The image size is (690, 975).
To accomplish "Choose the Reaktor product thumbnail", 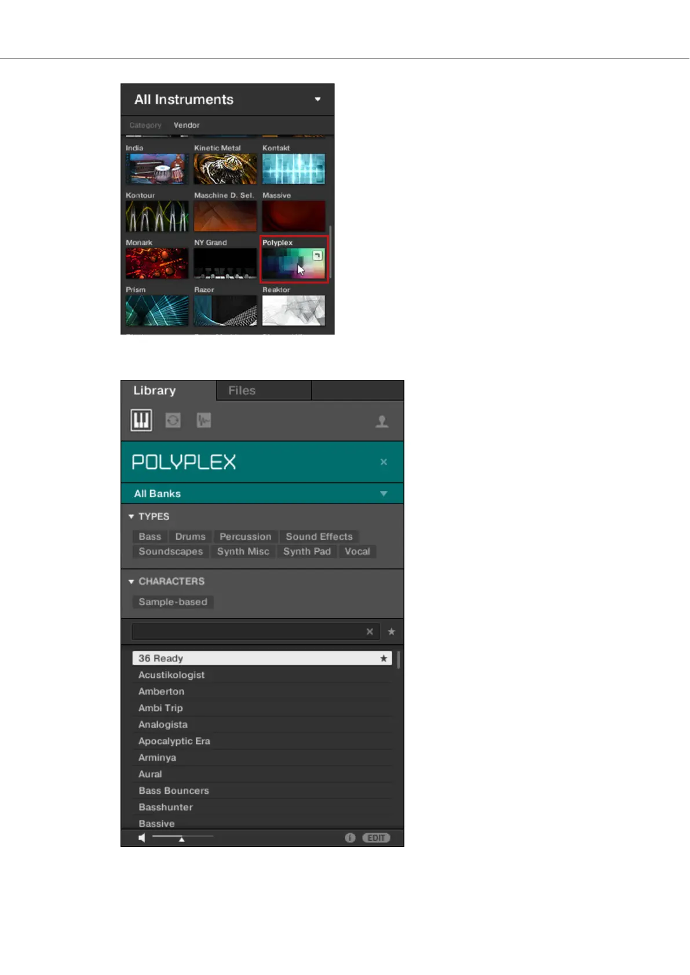I will tap(294, 311).
